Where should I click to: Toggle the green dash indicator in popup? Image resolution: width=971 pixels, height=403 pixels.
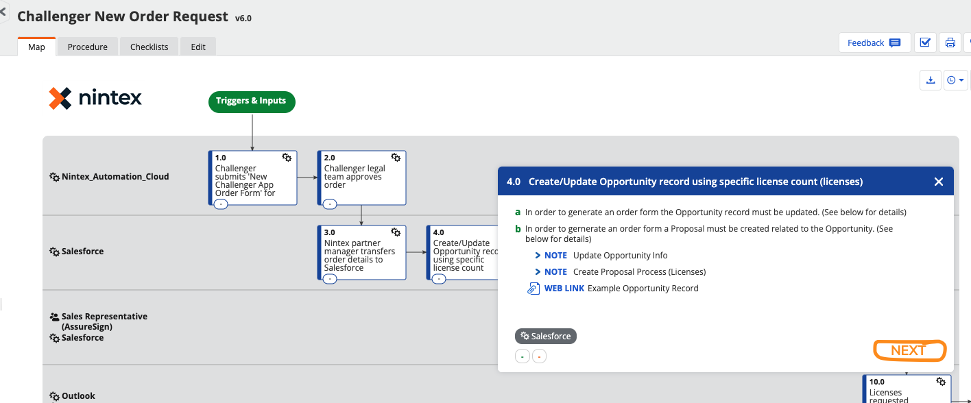pos(523,356)
